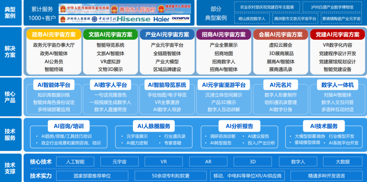Open the 招商AI元宇宙方案 purple header
367x182 pixels.
point(224,34)
